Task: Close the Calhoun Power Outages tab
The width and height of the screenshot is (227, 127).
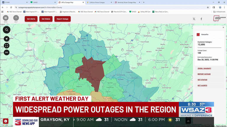Action: 111,2
